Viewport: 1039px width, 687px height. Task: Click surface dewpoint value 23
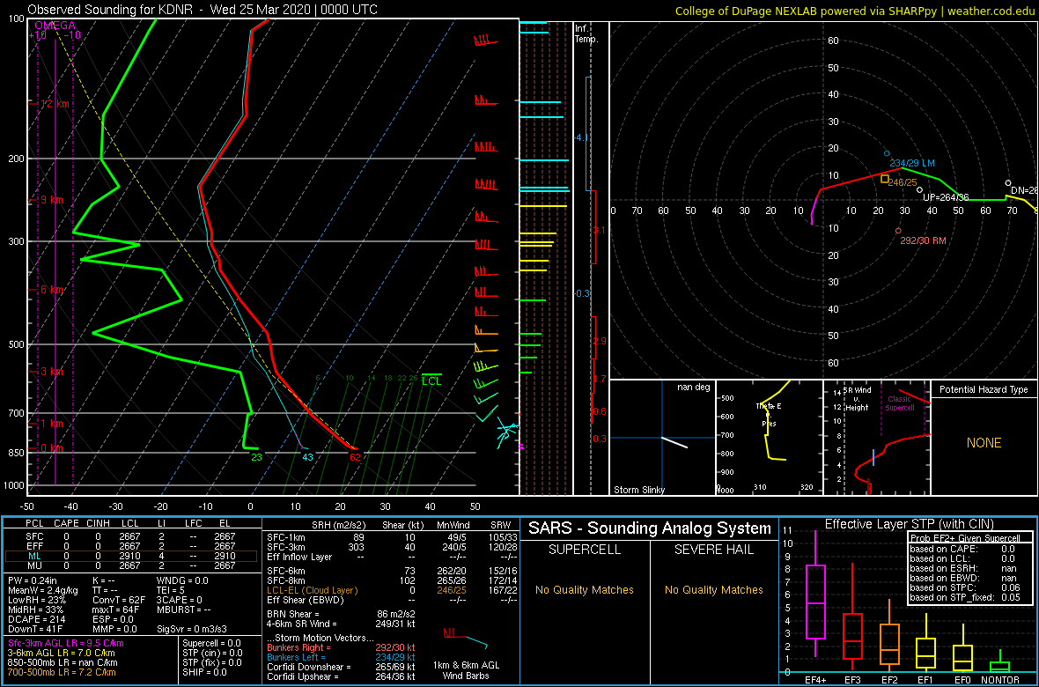(257, 457)
